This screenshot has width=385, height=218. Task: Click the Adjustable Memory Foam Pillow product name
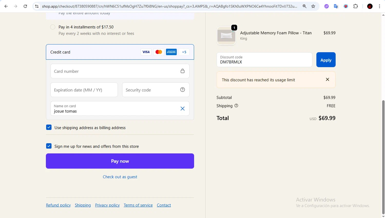276,33
